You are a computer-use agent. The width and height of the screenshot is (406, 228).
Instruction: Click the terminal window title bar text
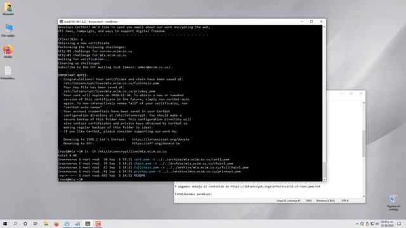pyautogui.click(x=91, y=22)
